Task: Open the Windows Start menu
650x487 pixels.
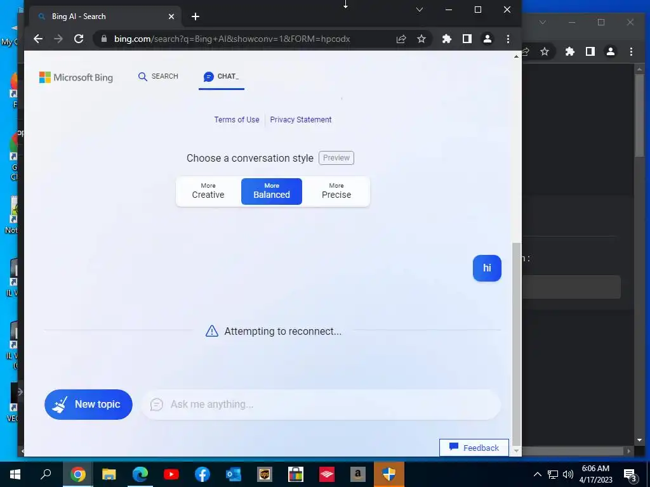Action: click(15, 474)
